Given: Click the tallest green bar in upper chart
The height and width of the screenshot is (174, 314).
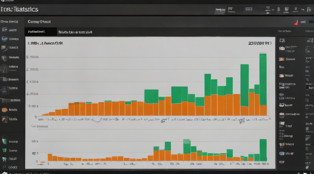Looking at the screenshot, I should pos(263,79).
